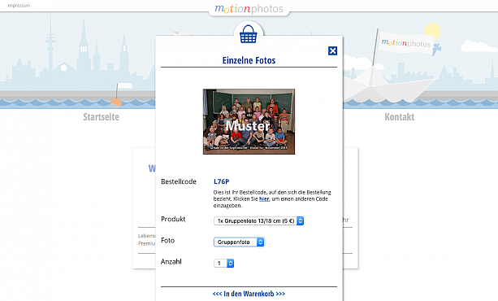Click the white cloud on the right

coord(479,46)
